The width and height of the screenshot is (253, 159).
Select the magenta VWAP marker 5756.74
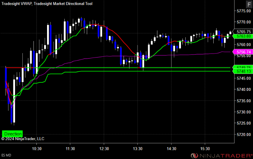coord(243,52)
